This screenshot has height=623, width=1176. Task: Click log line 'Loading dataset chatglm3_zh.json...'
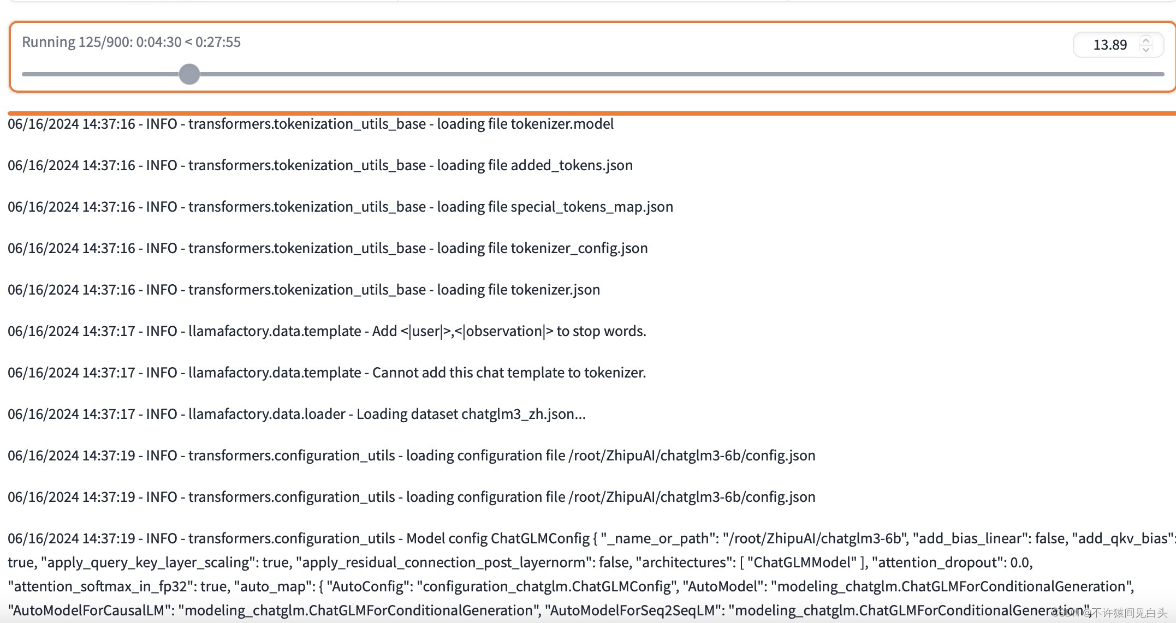click(296, 414)
